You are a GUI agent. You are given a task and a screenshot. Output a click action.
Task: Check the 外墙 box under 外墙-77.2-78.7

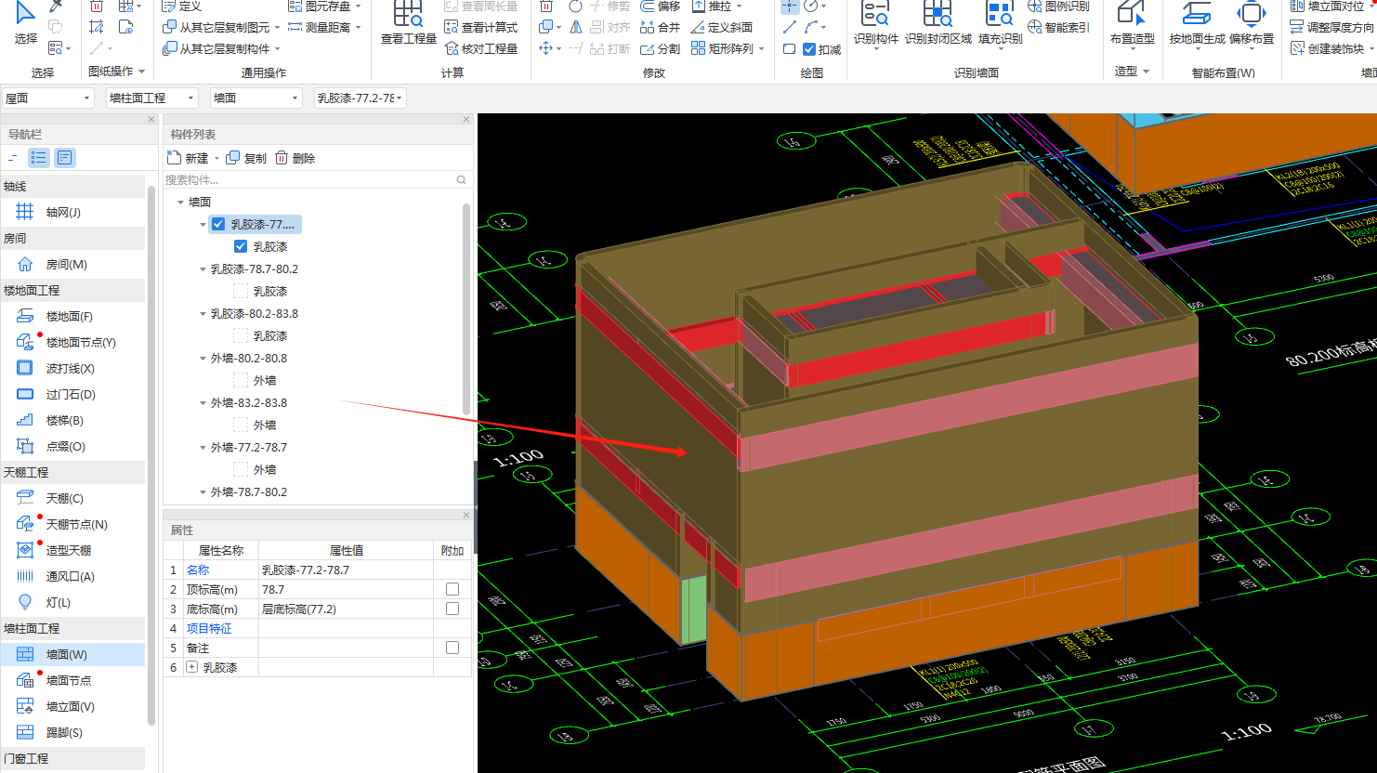click(241, 469)
